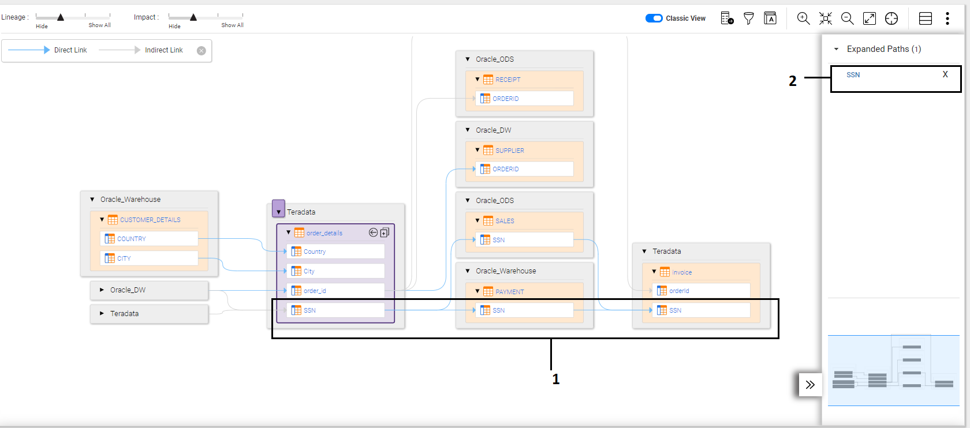Open the SUPPLIER table link
970x428 pixels.
(x=510, y=151)
